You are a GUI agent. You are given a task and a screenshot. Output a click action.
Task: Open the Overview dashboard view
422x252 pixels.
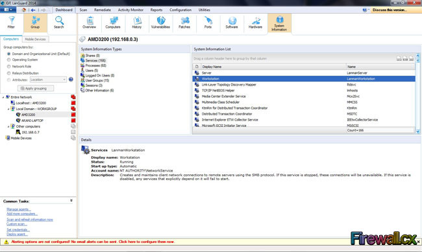90,23
